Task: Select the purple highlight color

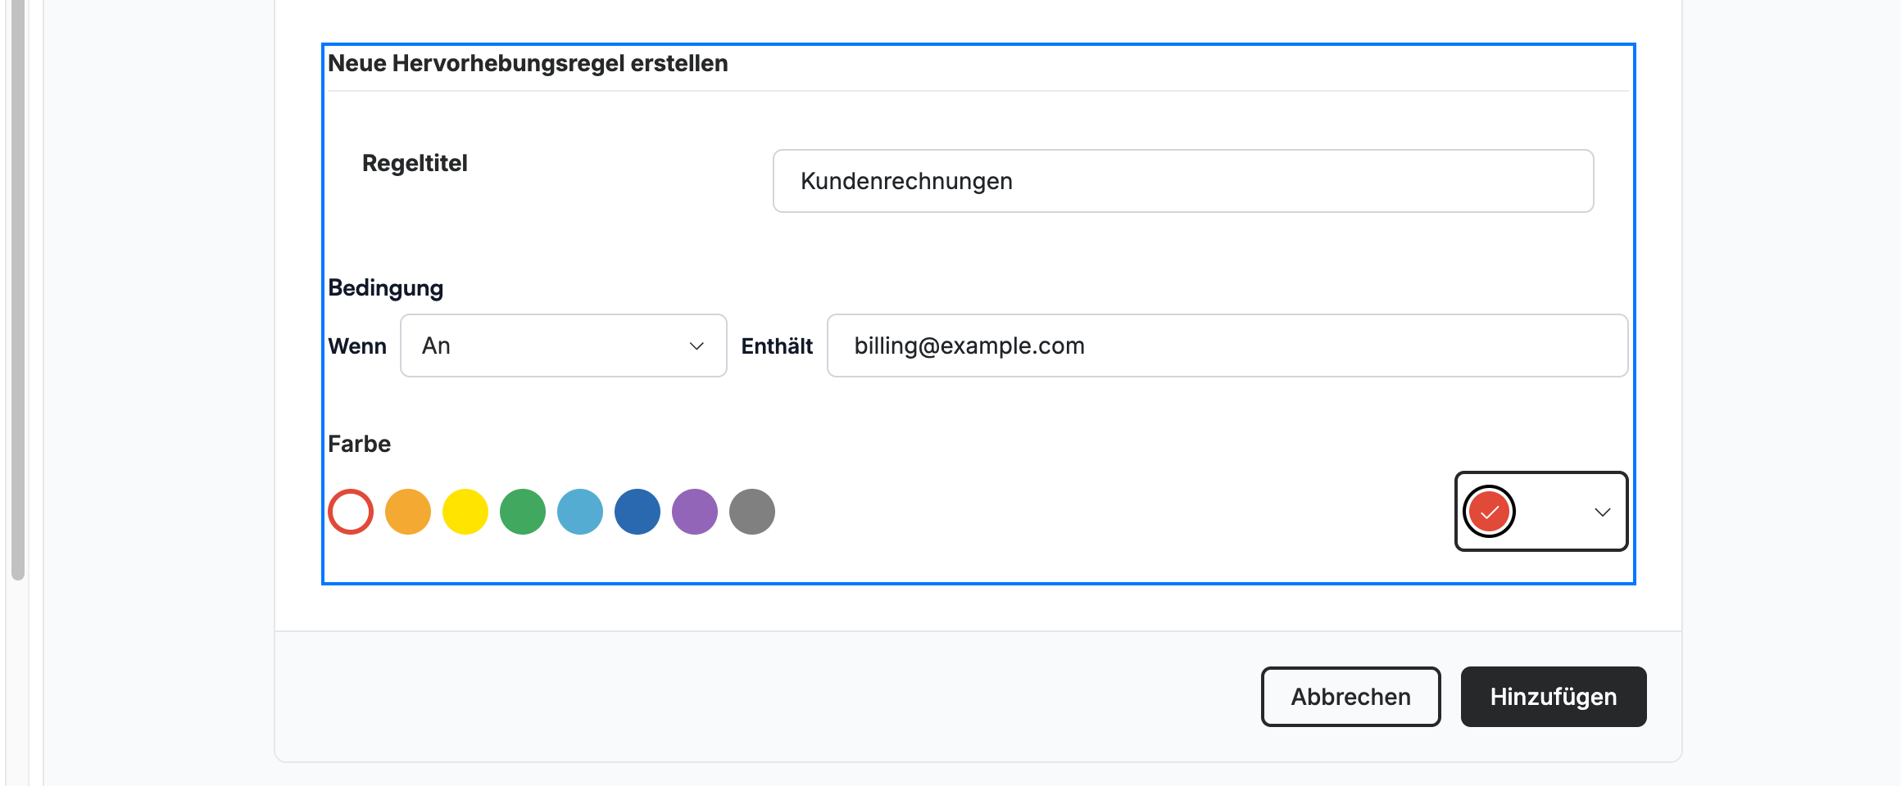Action: (x=695, y=512)
